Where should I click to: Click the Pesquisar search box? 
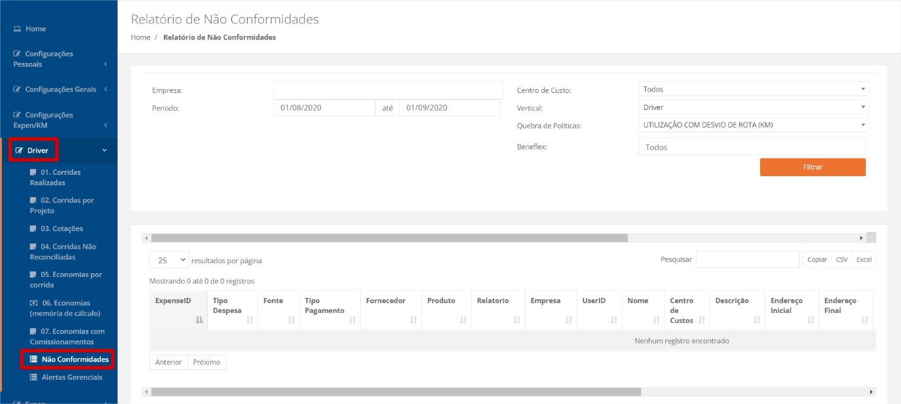748,259
